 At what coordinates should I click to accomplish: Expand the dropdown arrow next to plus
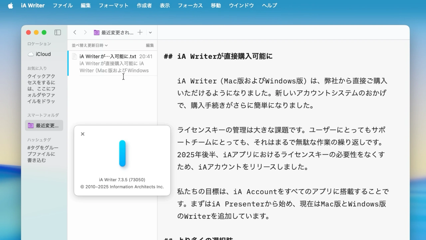[x=150, y=32]
